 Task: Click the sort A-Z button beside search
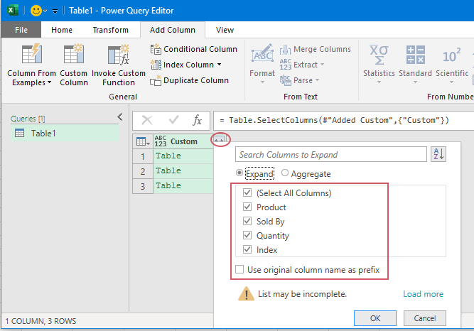tap(438, 155)
